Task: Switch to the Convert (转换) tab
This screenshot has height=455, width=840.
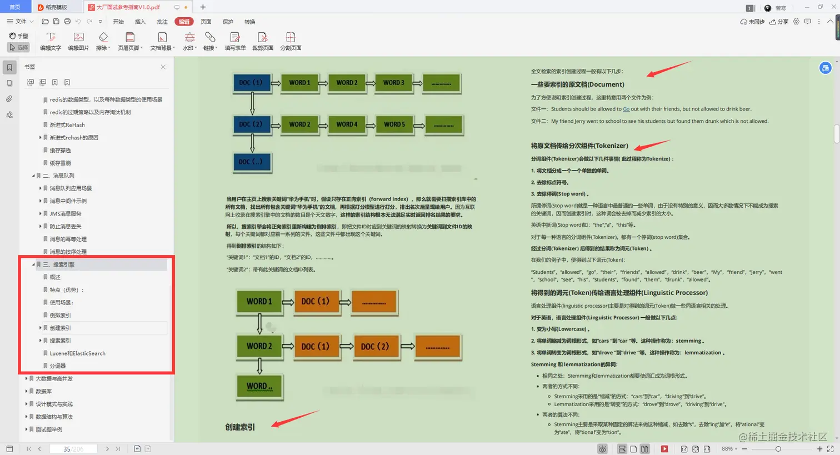Action: (250, 22)
